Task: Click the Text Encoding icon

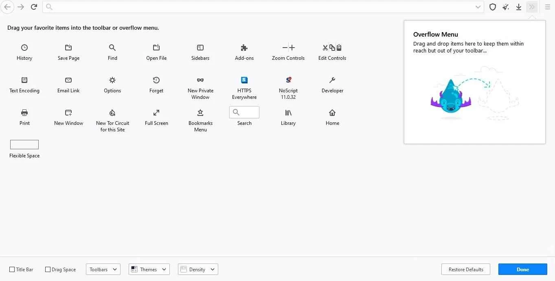Action: coord(24,80)
